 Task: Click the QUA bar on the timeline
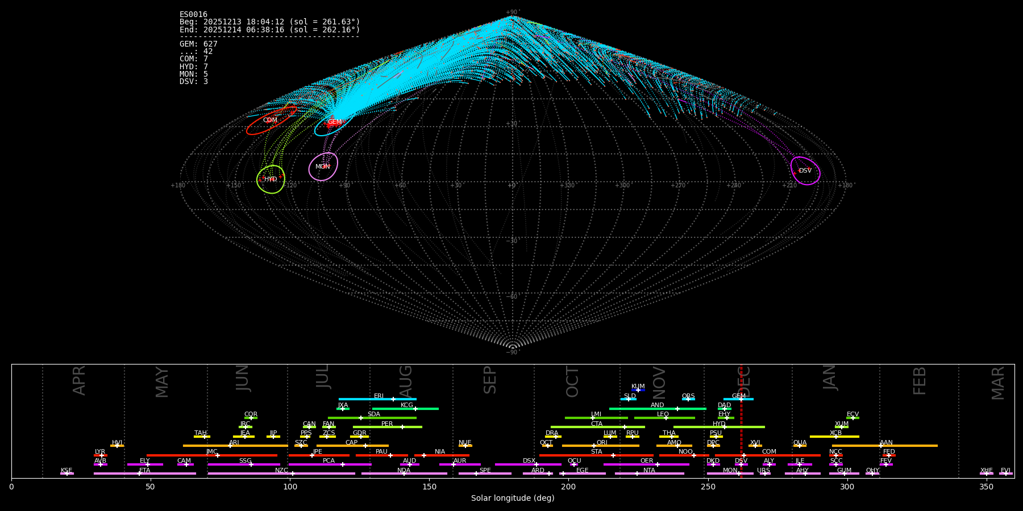click(x=800, y=446)
